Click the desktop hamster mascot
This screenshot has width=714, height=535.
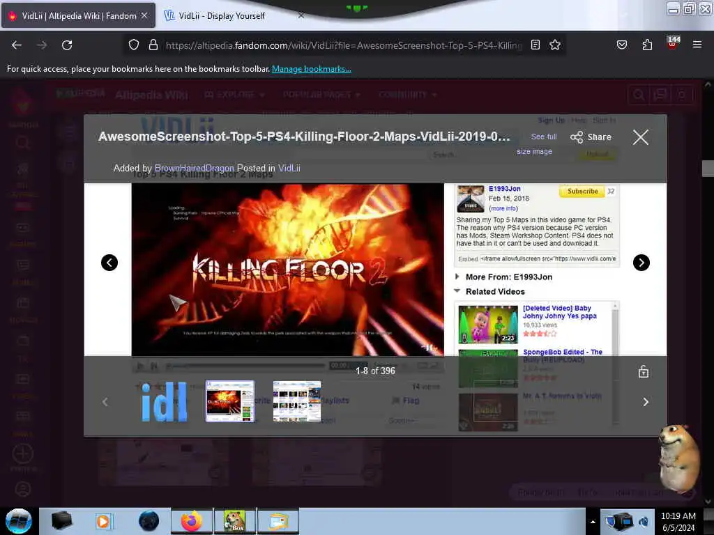679,458
